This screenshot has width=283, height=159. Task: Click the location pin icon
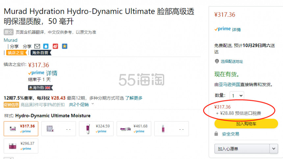coord(217,61)
